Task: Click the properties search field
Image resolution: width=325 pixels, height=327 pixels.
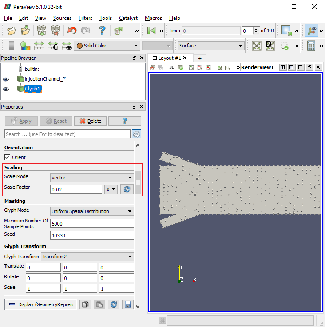Action: [x=67, y=134]
